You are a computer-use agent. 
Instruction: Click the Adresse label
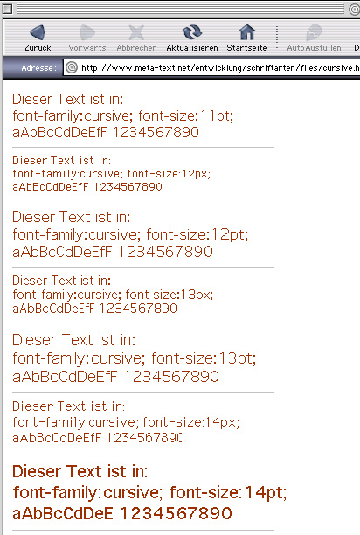[x=38, y=68]
